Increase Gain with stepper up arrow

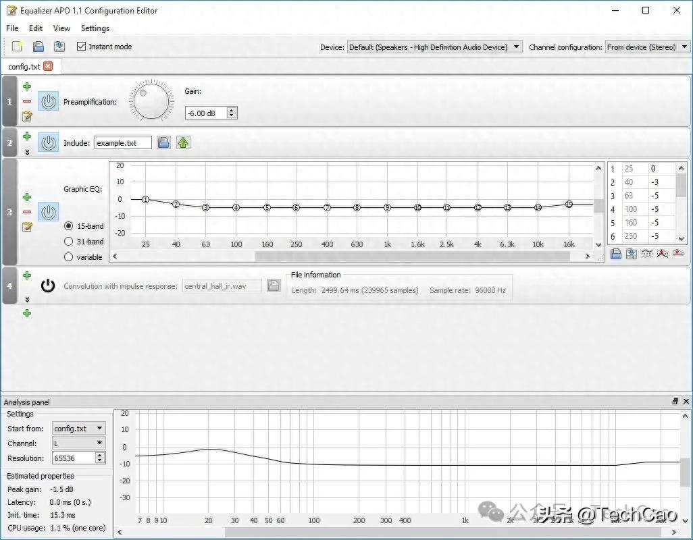[x=232, y=110]
